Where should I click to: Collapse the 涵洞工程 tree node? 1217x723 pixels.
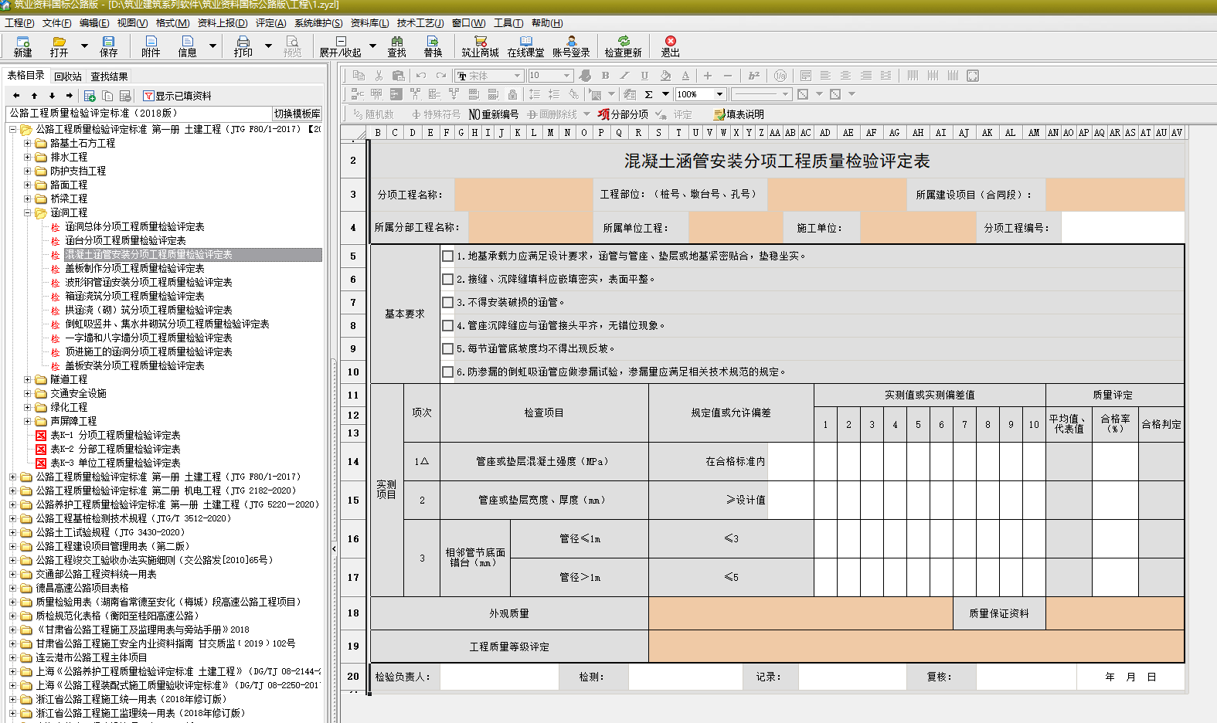(28, 212)
